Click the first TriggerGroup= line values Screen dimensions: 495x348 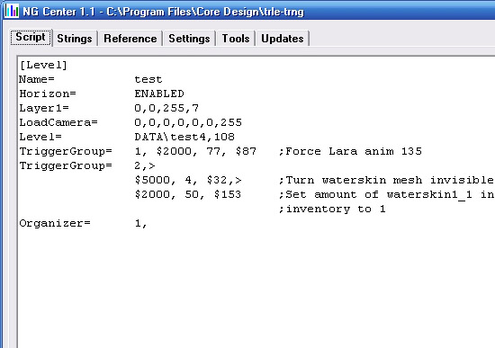click(195, 151)
